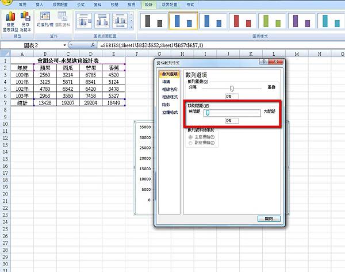The width and height of the screenshot is (345, 272).
Task: Apply the red chart style
Action: pyautogui.click(x=243, y=21)
